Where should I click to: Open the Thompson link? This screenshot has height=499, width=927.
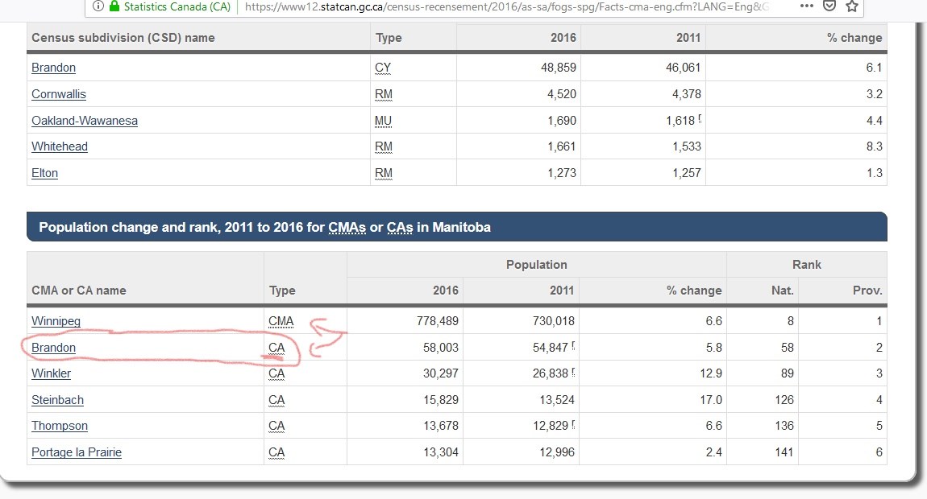pyautogui.click(x=59, y=426)
